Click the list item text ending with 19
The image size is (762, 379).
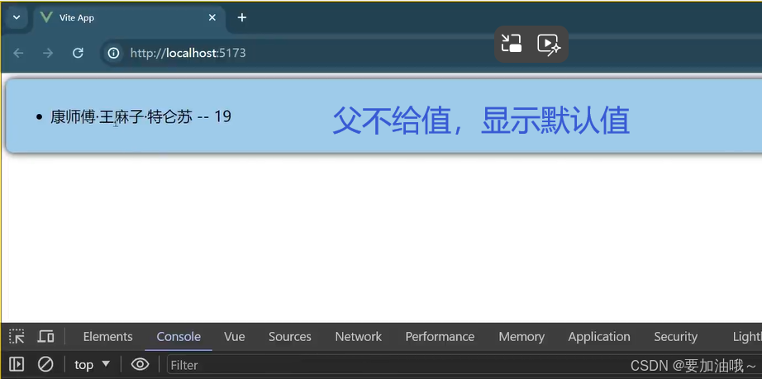[x=141, y=116]
